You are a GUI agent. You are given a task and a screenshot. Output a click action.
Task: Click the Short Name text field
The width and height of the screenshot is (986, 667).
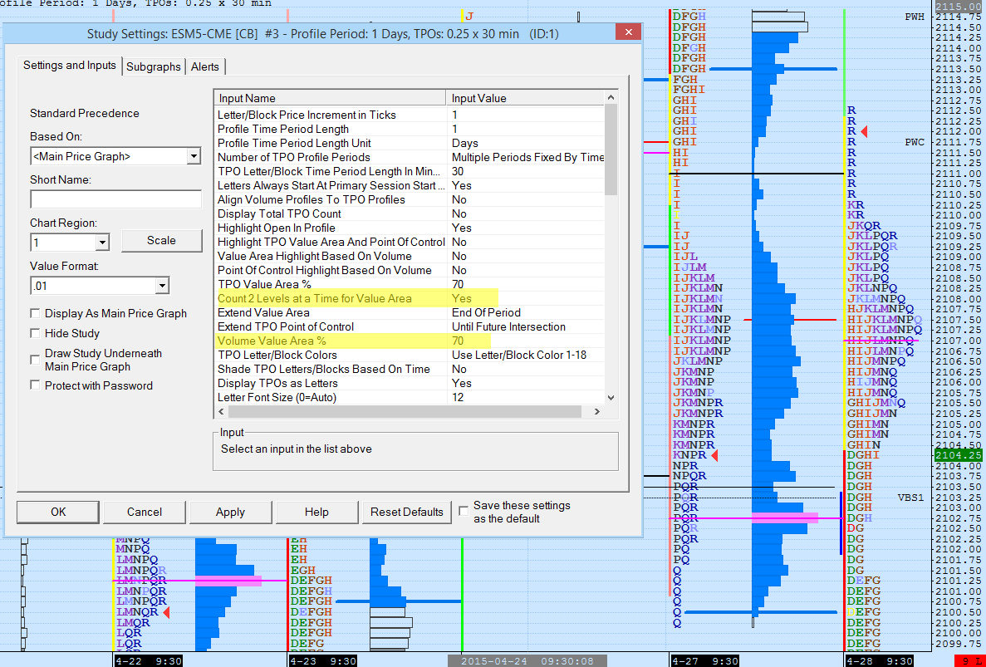click(115, 199)
